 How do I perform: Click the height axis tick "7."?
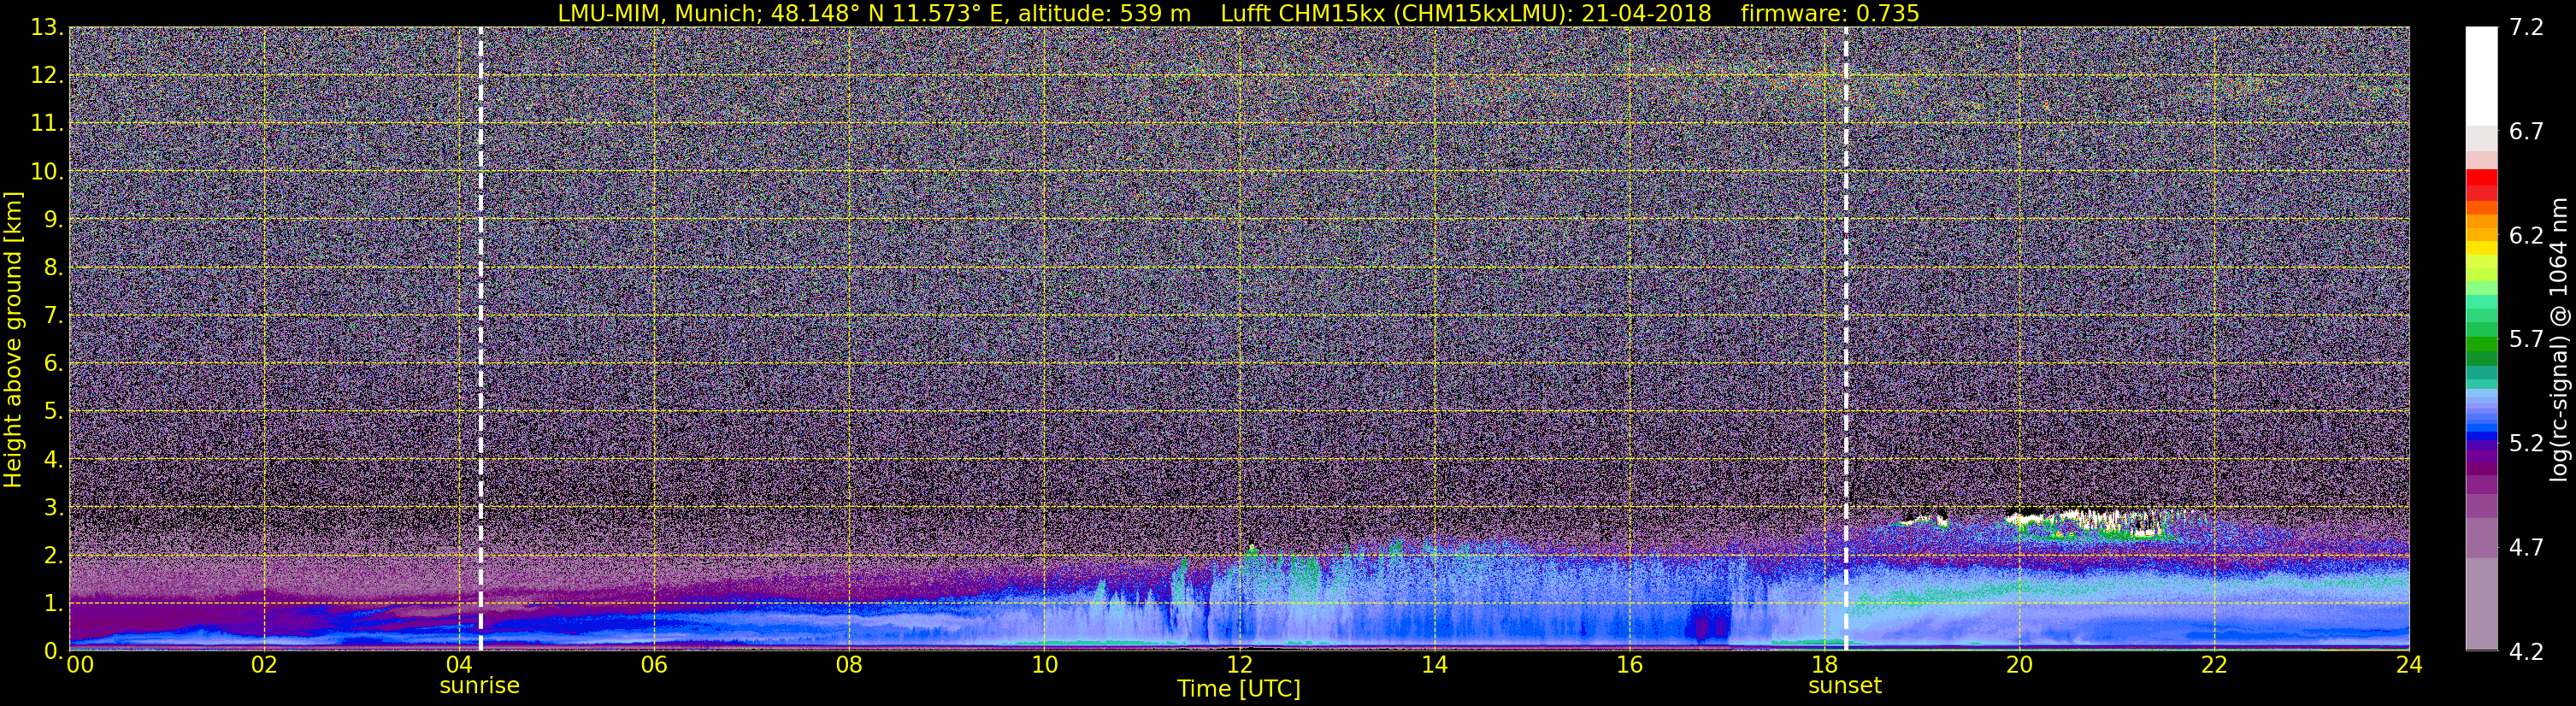[53, 315]
